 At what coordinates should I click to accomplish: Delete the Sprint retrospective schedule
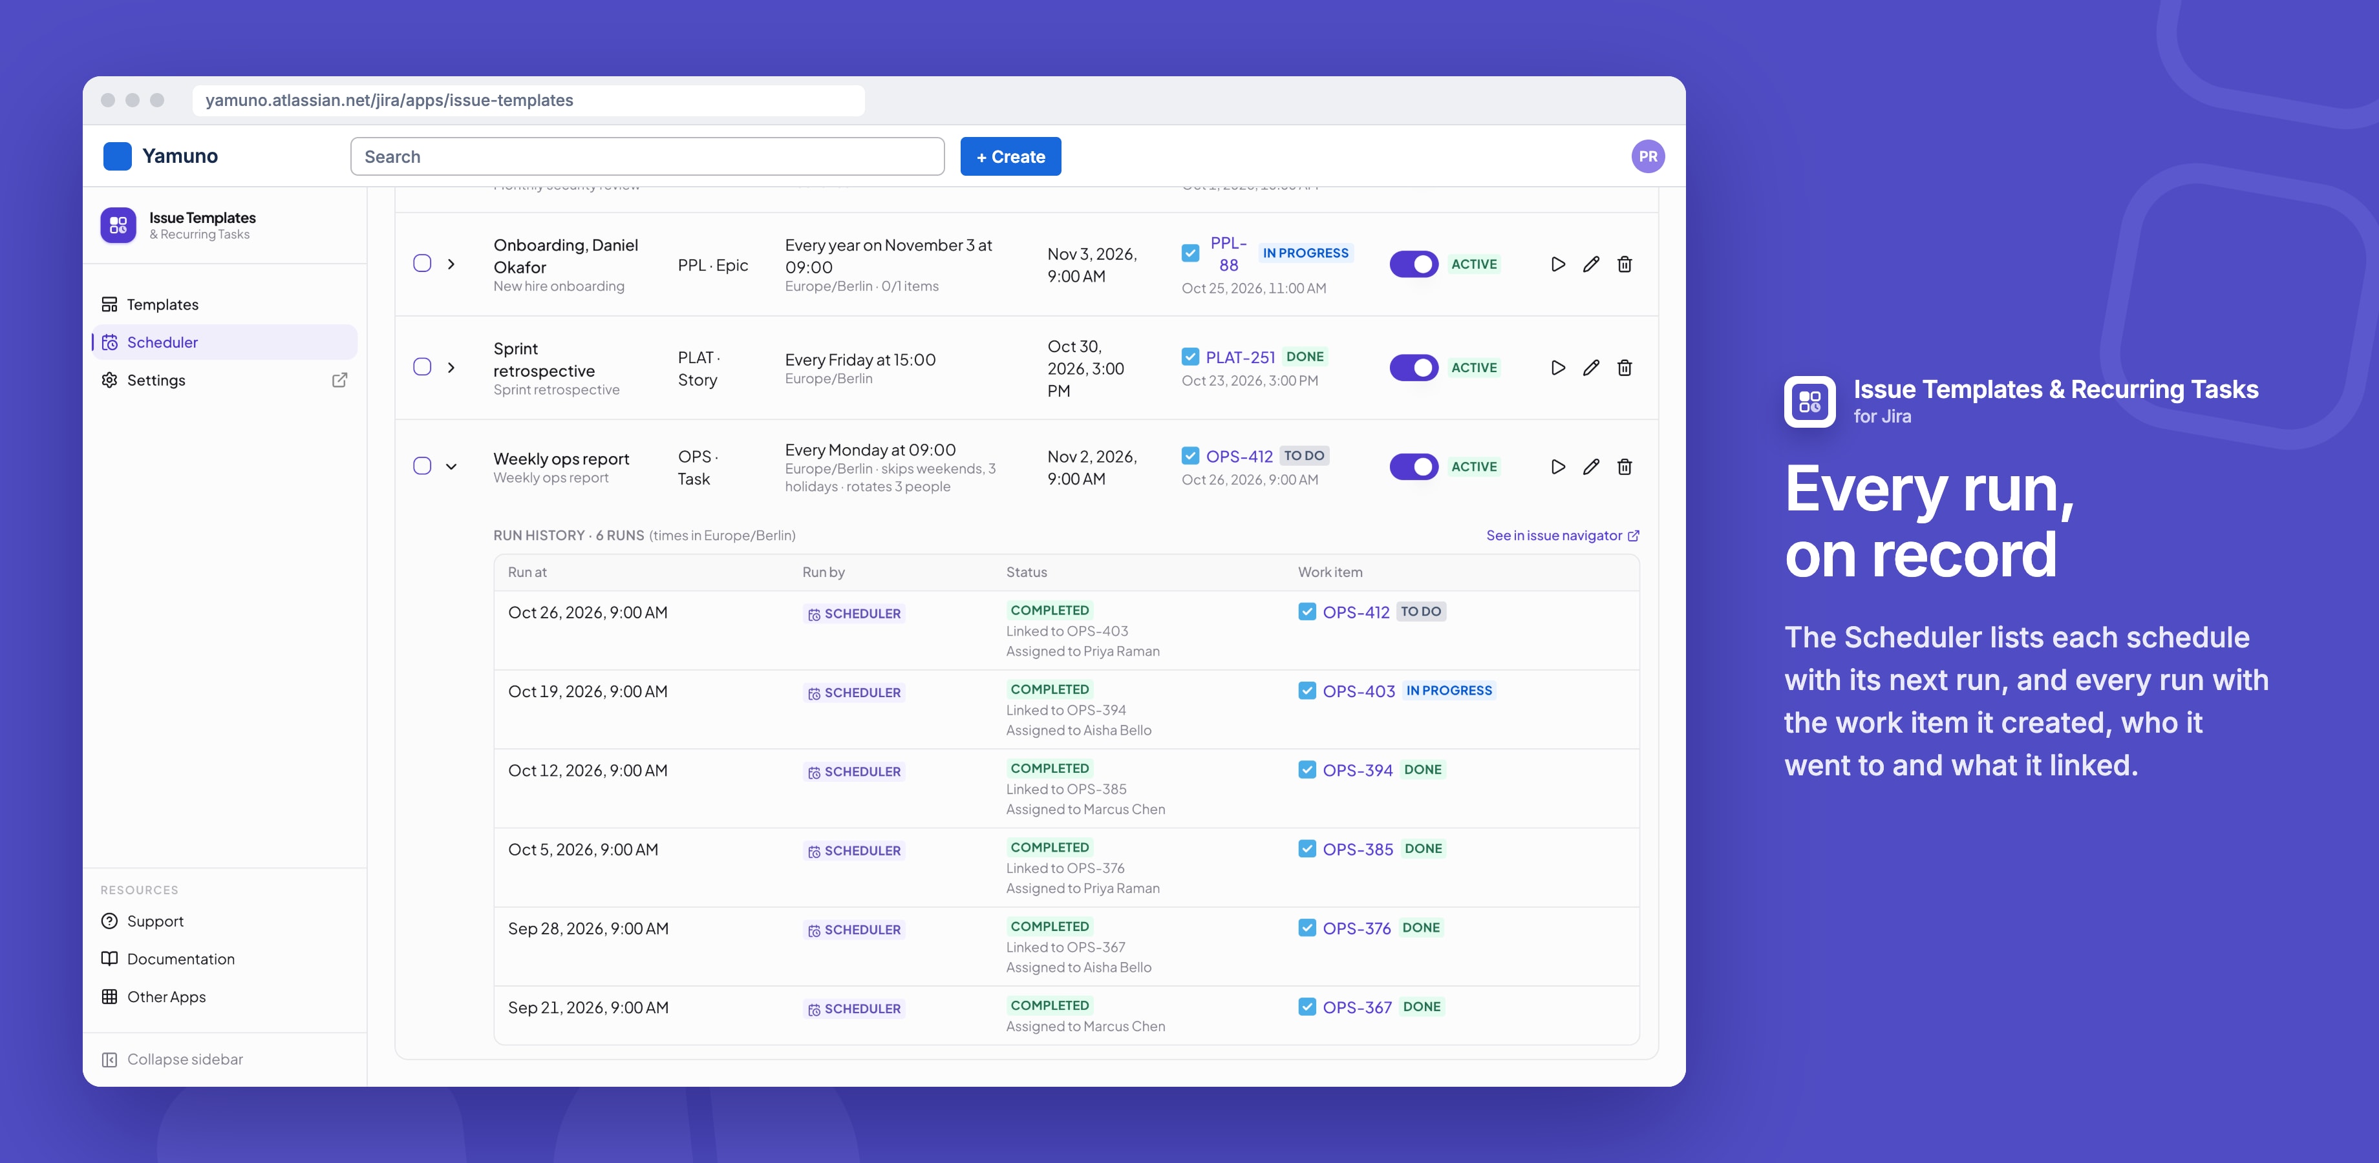pyautogui.click(x=1625, y=368)
